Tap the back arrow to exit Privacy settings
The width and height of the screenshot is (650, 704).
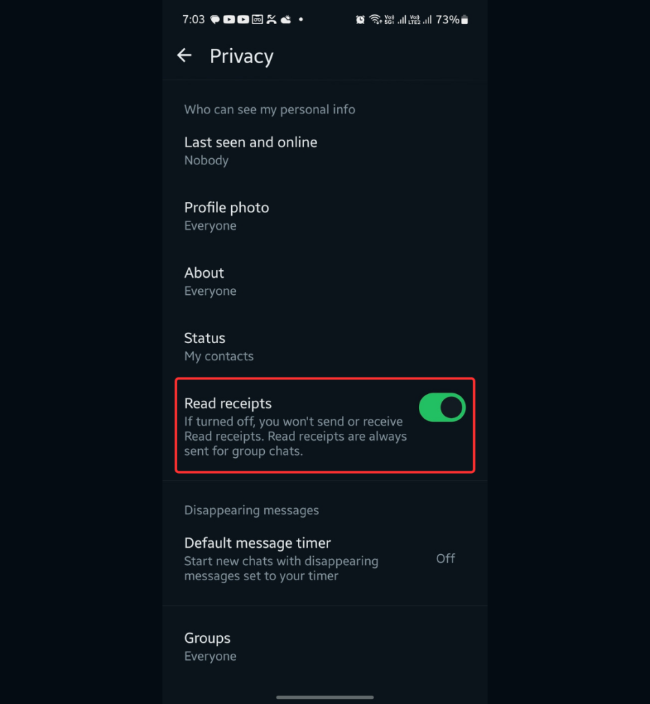[184, 55]
